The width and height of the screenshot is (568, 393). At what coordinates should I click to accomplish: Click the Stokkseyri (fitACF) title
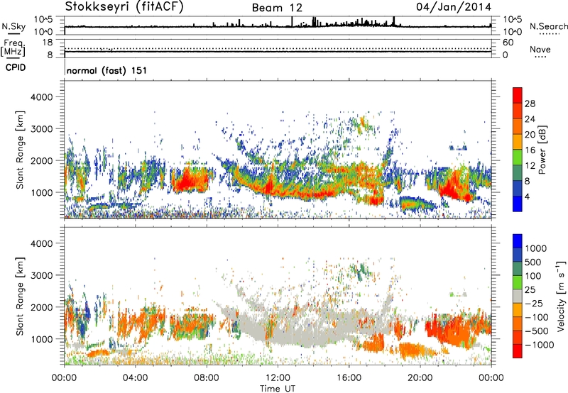pyautogui.click(x=124, y=7)
